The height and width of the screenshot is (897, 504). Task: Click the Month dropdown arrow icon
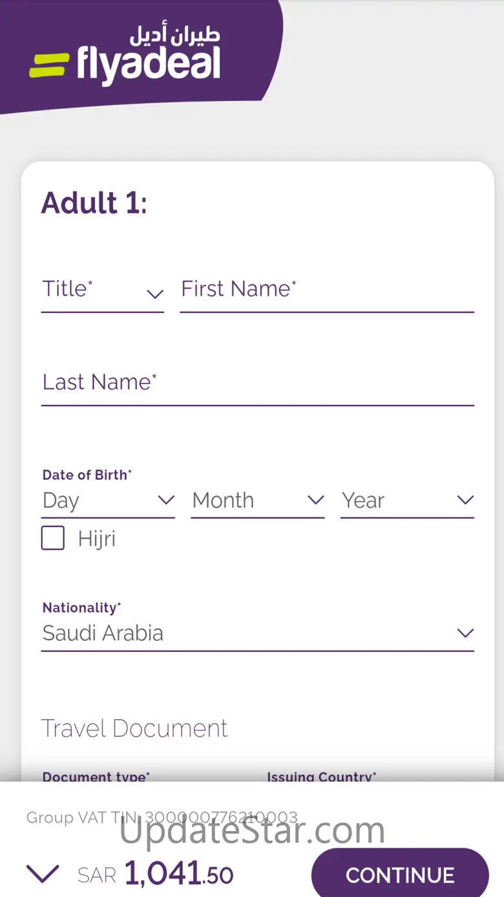click(315, 500)
